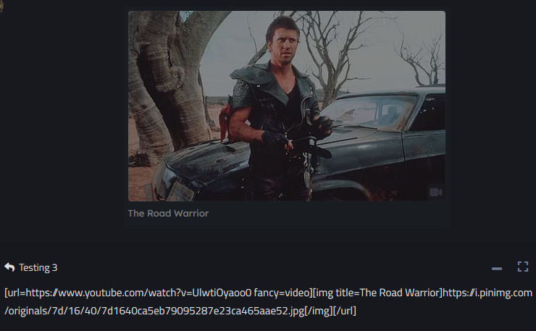
Task: Click the video camera badge on the image
Action: pos(436,192)
